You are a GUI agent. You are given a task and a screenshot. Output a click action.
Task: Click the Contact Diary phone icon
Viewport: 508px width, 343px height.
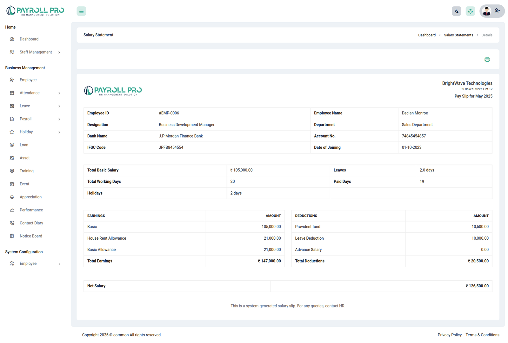(12, 223)
